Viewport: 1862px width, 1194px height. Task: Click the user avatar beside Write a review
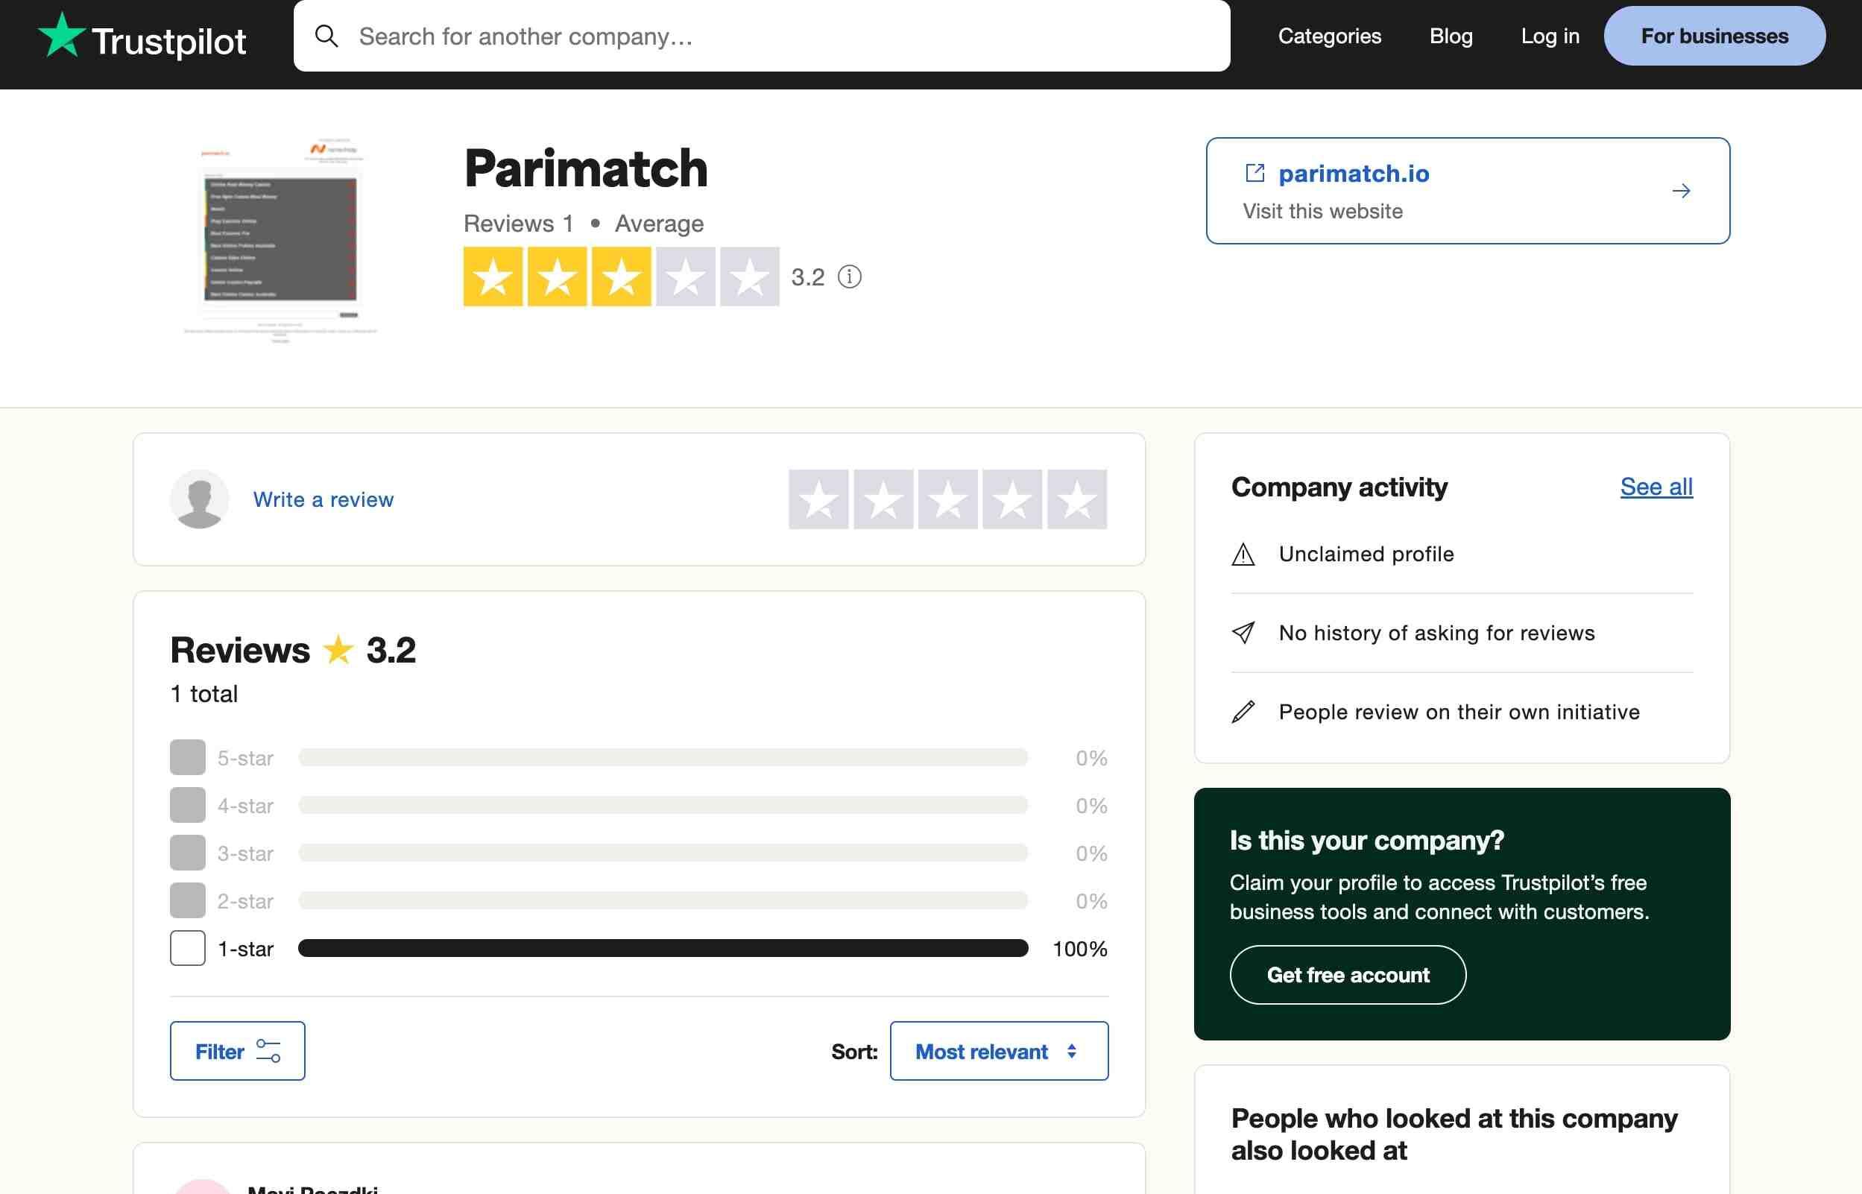click(199, 499)
